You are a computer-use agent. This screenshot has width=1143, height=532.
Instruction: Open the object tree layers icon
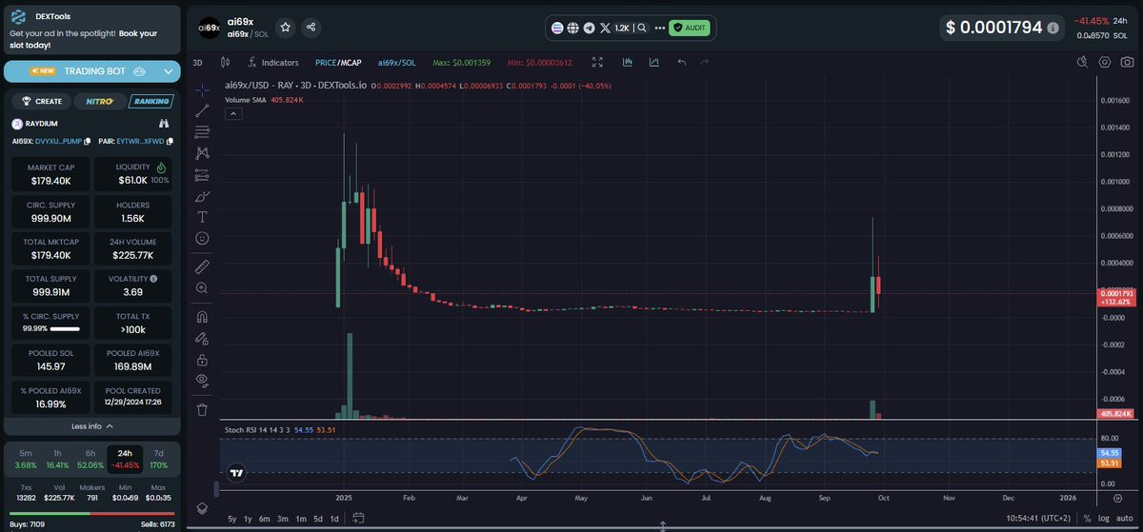[x=202, y=508]
